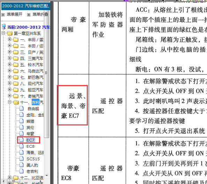Viewport: 207px width, 184px height.
Task: Click the page icon beside SC515
Action: (x=22, y=159)
